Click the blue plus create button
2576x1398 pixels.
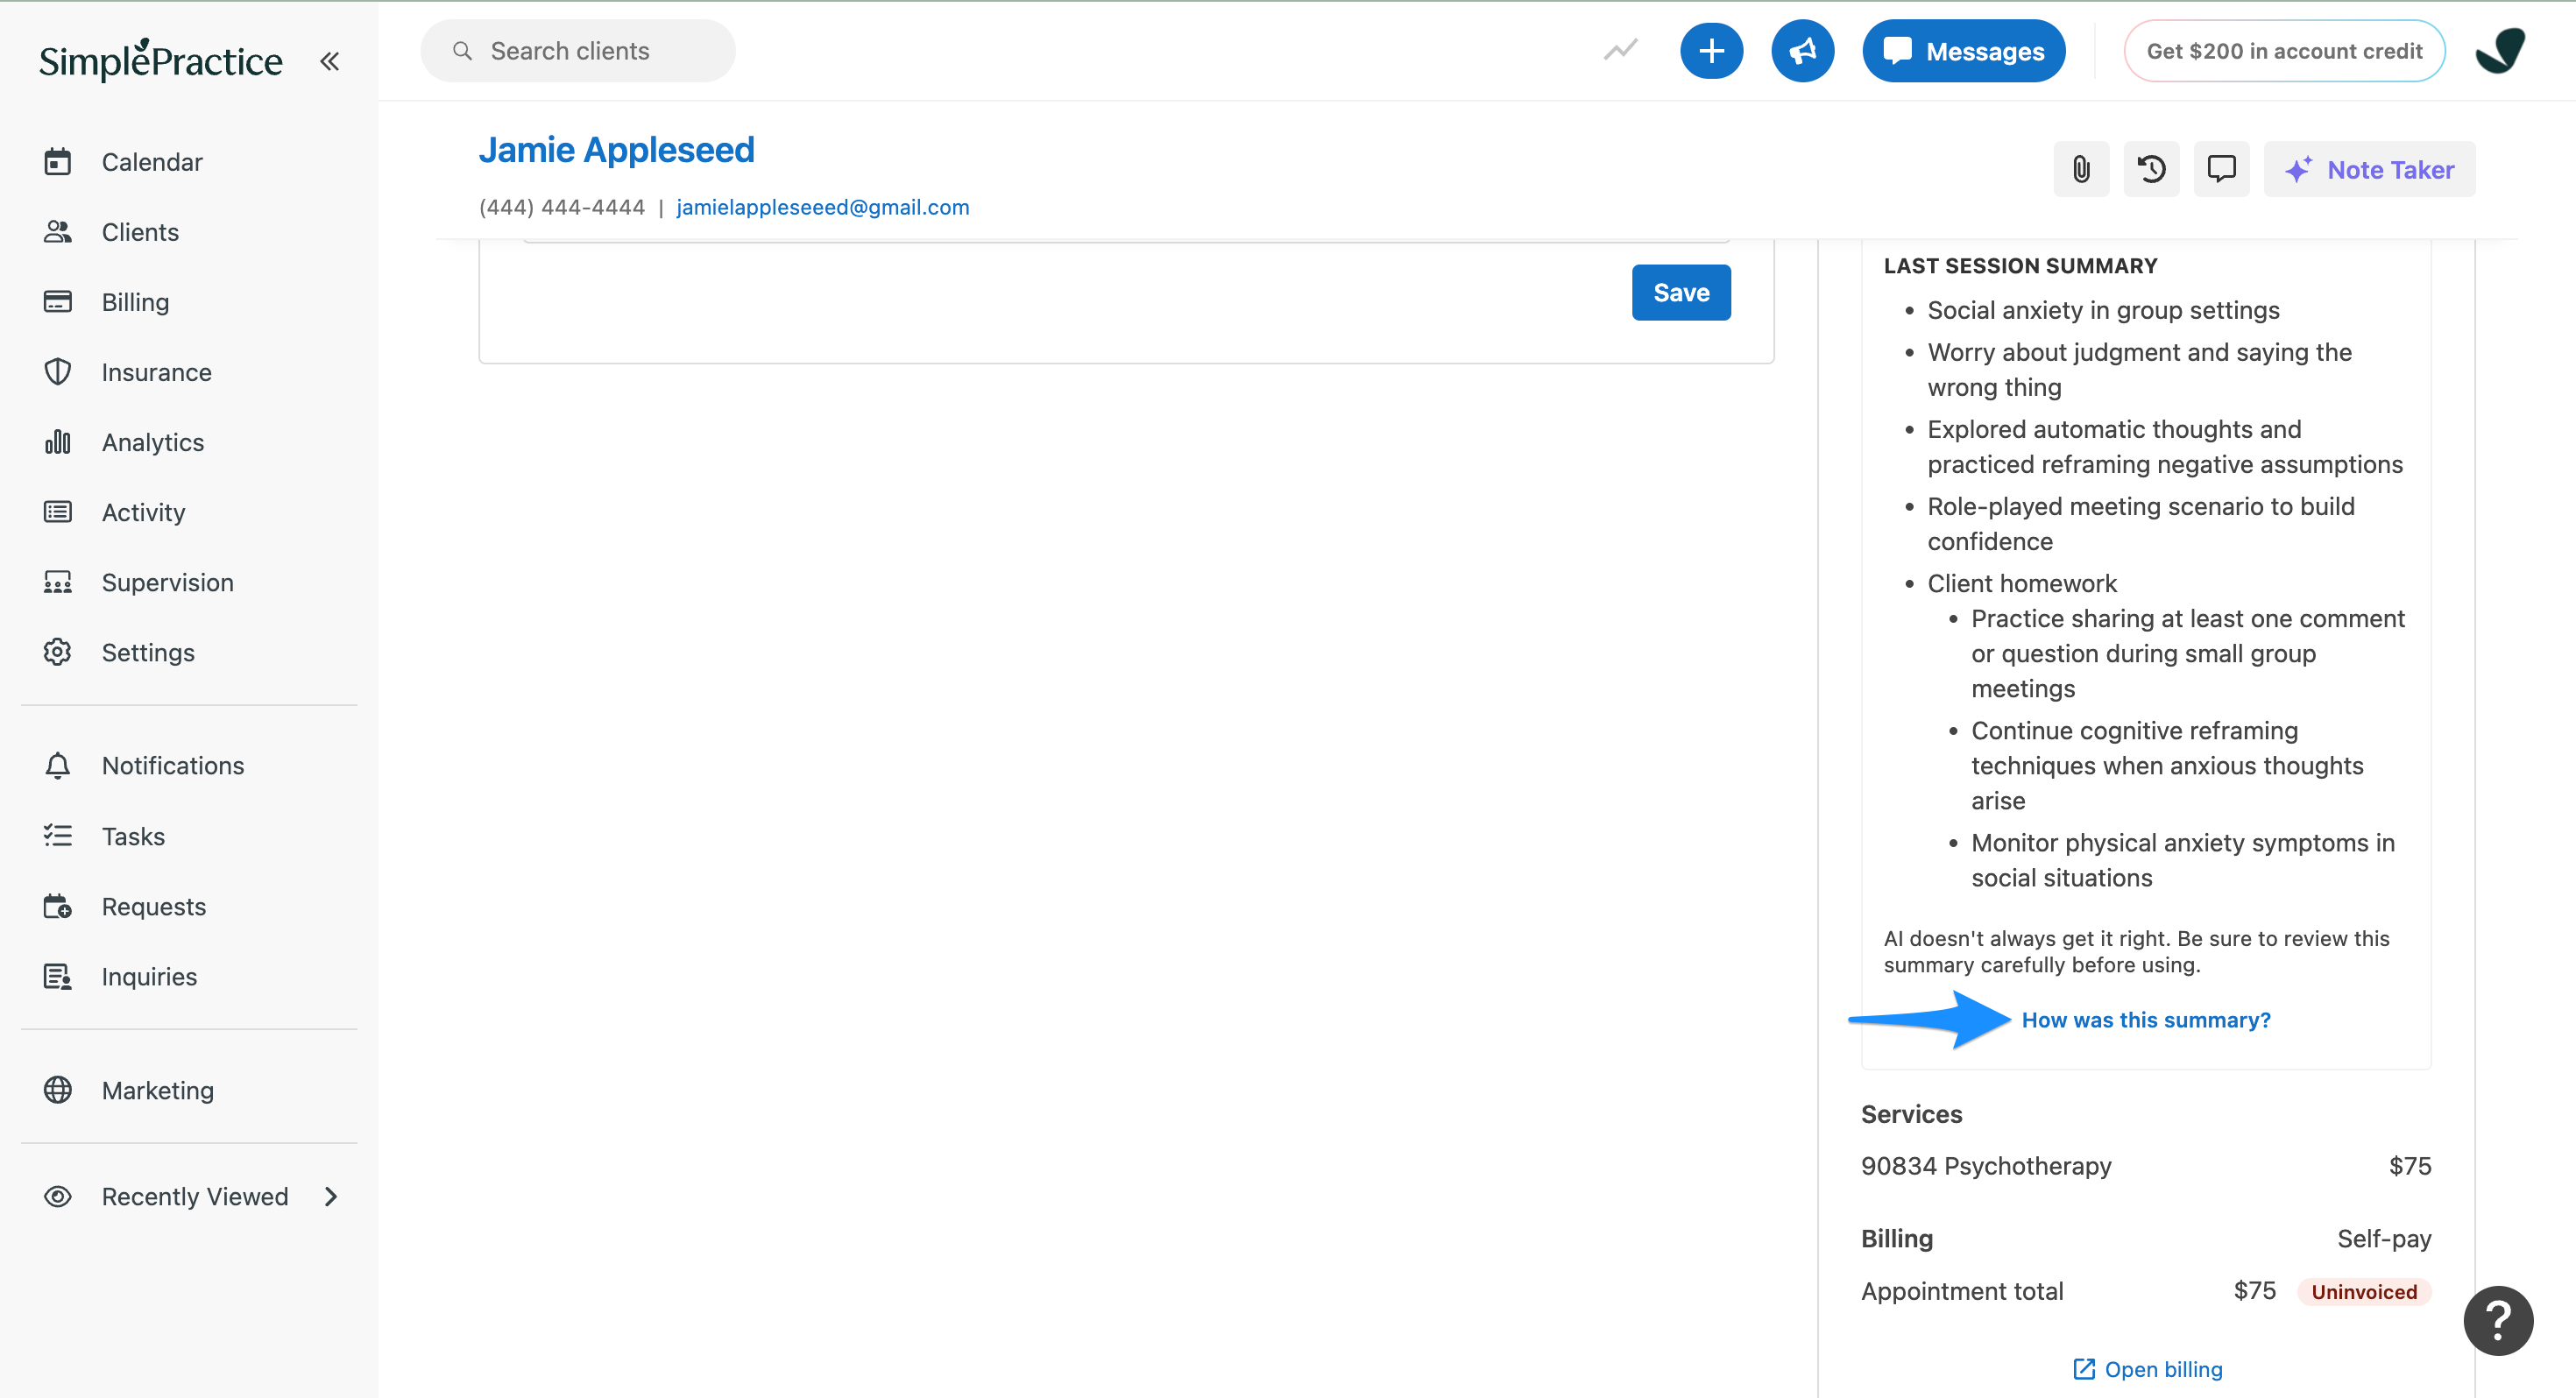point(1711,51)
